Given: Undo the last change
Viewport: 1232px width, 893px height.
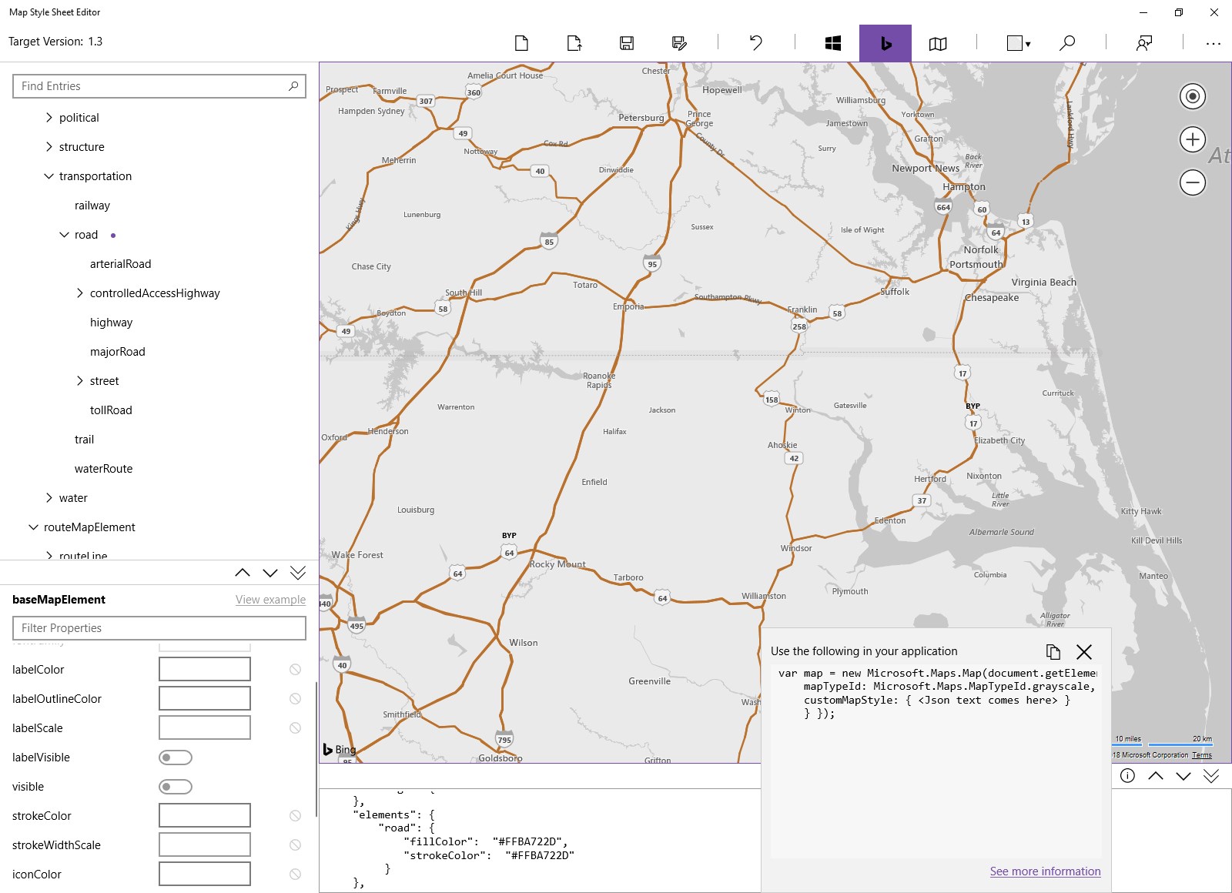Looking at the screenshot, I should pos(756,43).
